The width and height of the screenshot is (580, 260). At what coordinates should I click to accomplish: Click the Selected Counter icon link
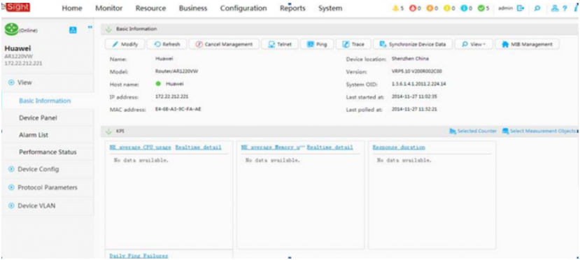coord(473,131)
